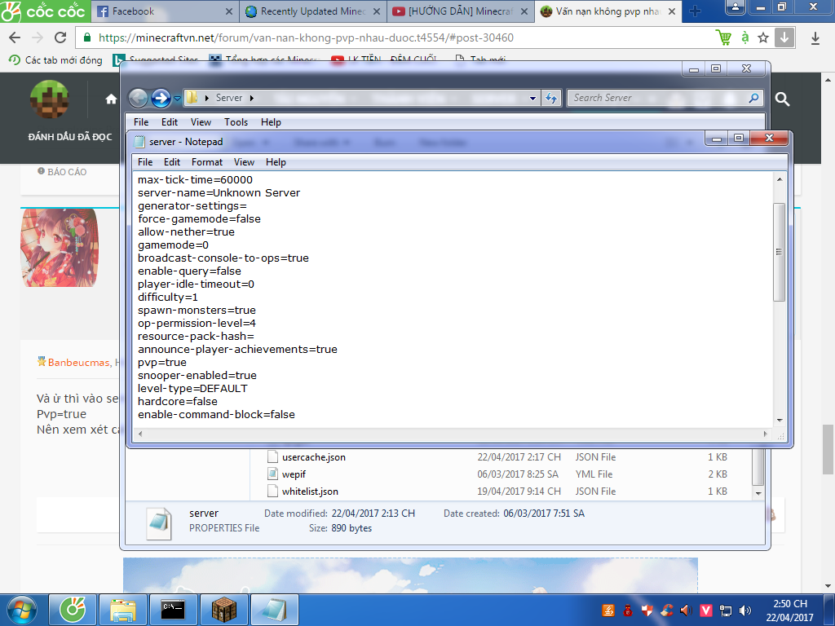This screenshot has height=626, width=835.
Task: Open Explorer View menu
Action: tap(201, 122)
